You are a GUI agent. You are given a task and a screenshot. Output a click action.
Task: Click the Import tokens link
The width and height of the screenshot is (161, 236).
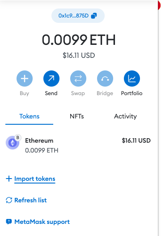pyautogui.click(x=35, y=179)
